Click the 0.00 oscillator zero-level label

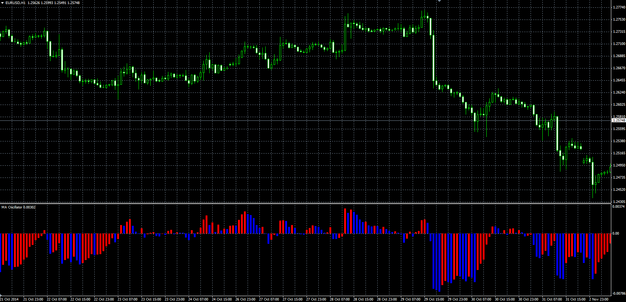tap(616, 233)
